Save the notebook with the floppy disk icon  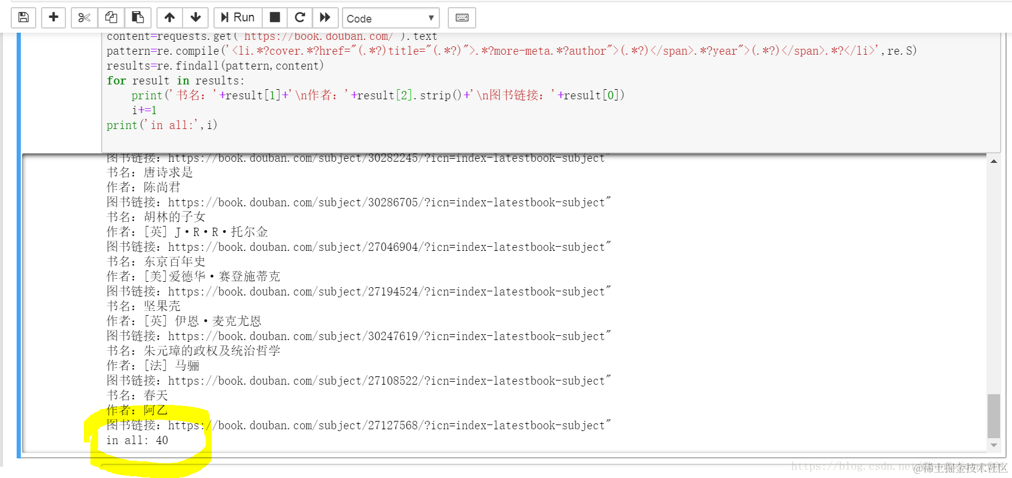(x=24, y=18)
